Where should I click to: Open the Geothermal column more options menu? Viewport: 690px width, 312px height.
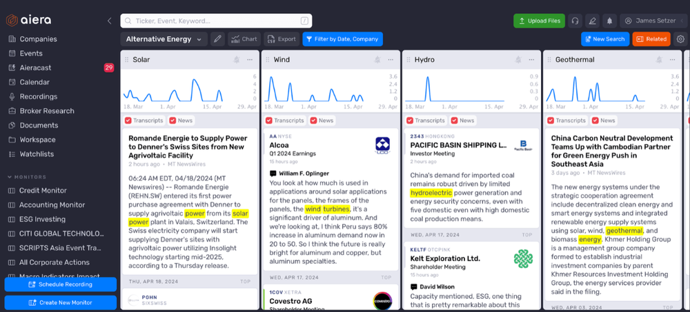point(672,60)
